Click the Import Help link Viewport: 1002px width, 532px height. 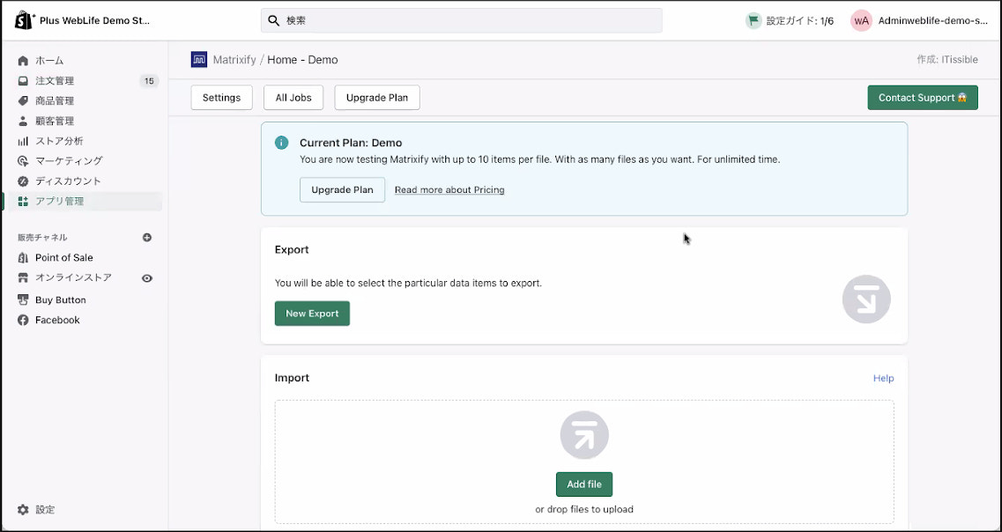click(883, 379)
